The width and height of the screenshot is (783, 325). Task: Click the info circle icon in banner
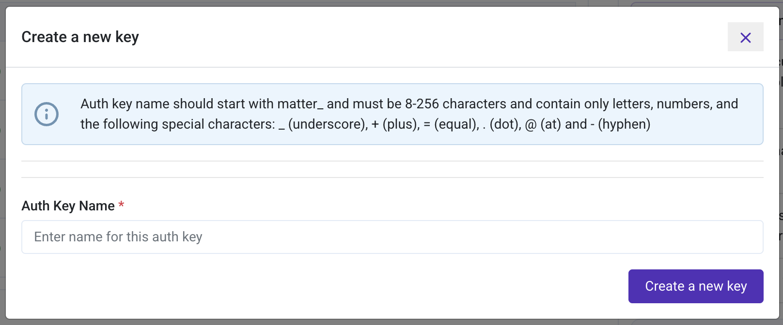coord(47,114)
